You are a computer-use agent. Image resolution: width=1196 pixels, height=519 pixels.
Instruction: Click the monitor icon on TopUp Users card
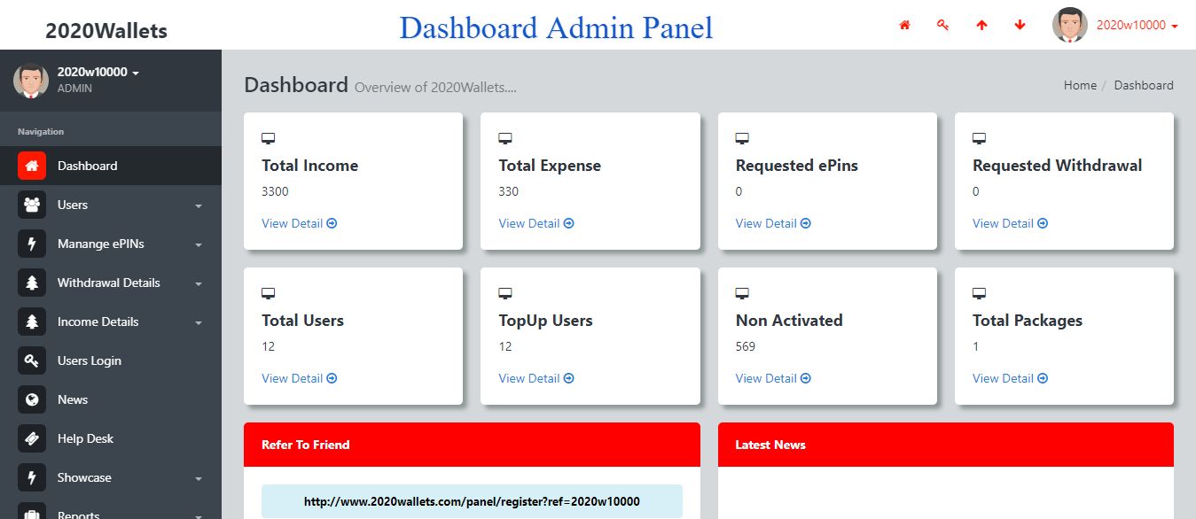point(505,293)
